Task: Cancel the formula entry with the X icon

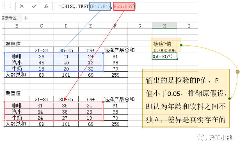Action: point(22,6)
